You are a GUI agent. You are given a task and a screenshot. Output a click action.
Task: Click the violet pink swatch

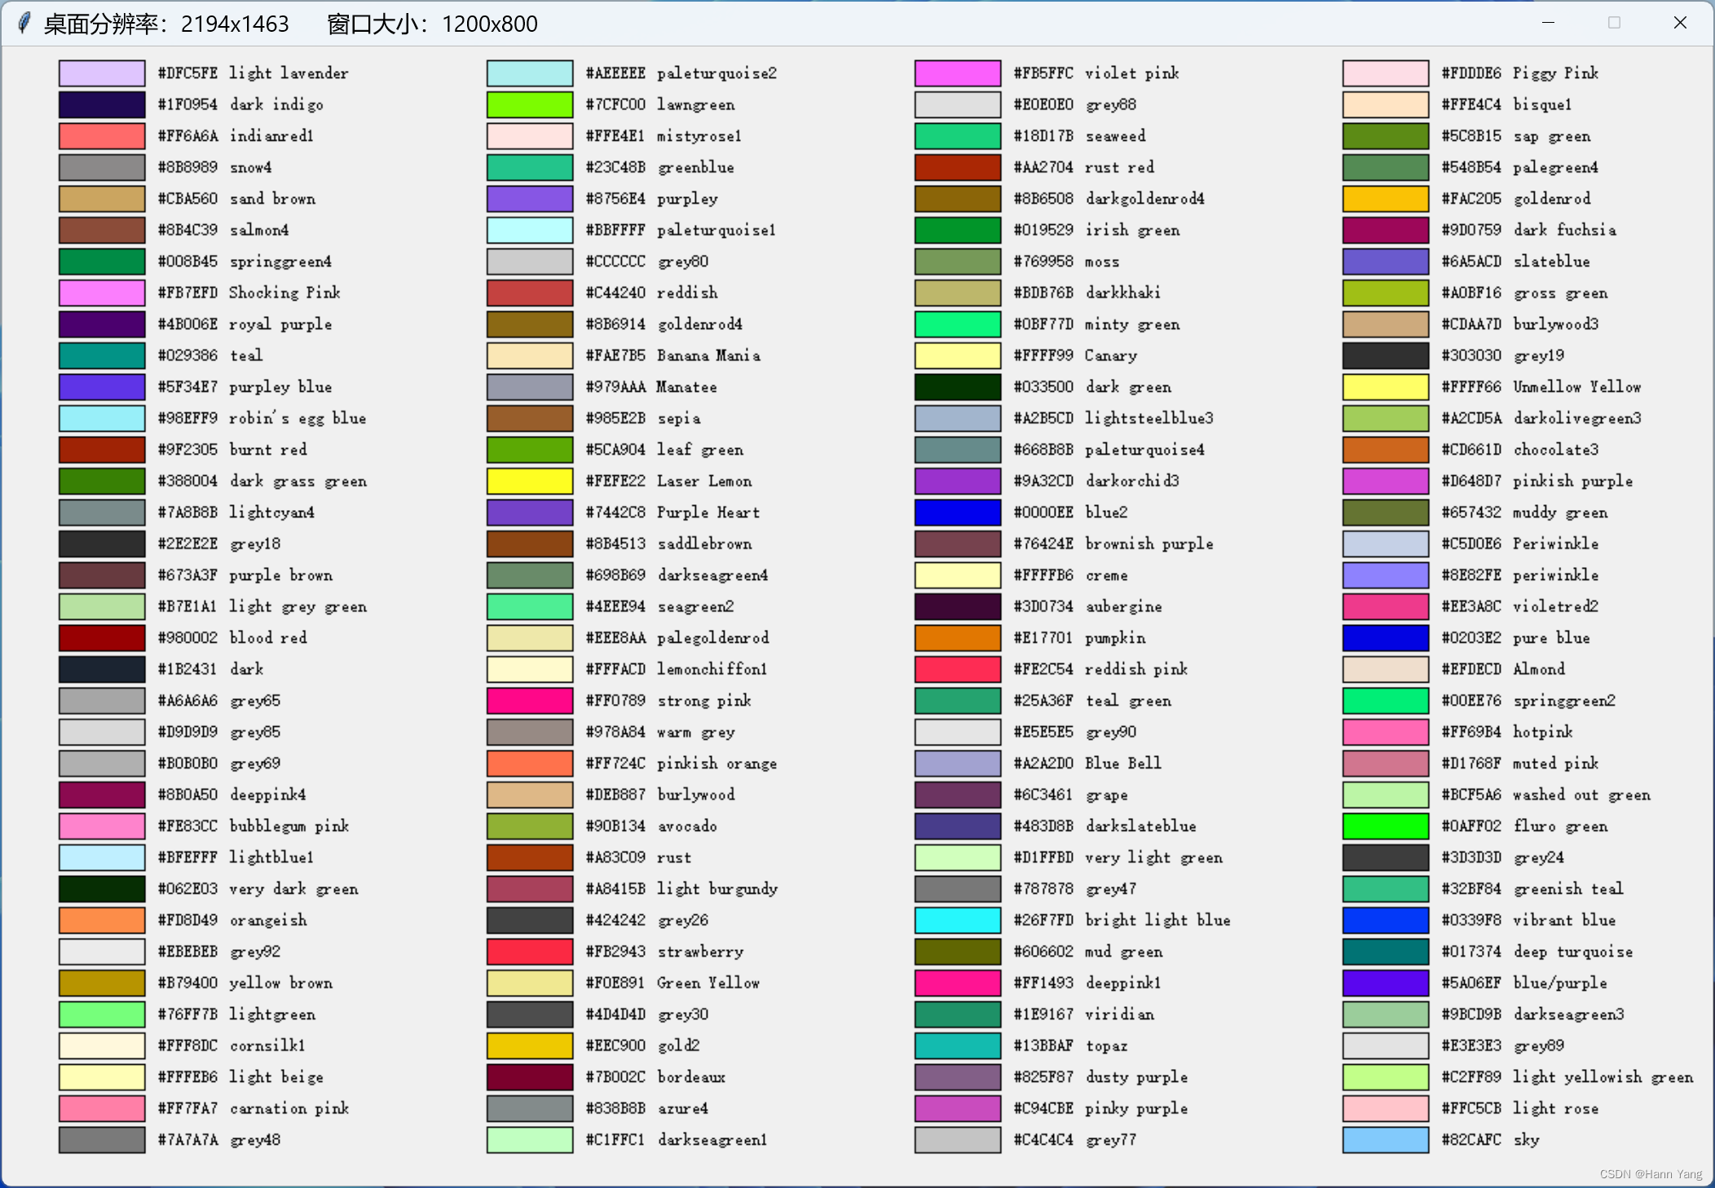pyautogui.click(x=958, y=73)
